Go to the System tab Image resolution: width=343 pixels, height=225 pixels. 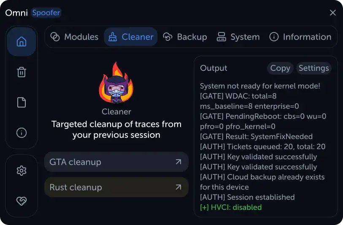[x=238, y=37]
